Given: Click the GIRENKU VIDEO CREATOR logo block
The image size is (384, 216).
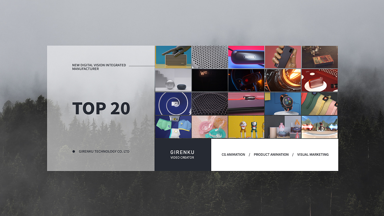Looking at the screenshot, I should tap(183, 155).
